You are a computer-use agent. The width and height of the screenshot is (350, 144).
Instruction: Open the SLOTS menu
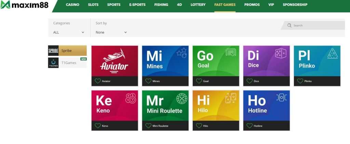coord(93,5)
